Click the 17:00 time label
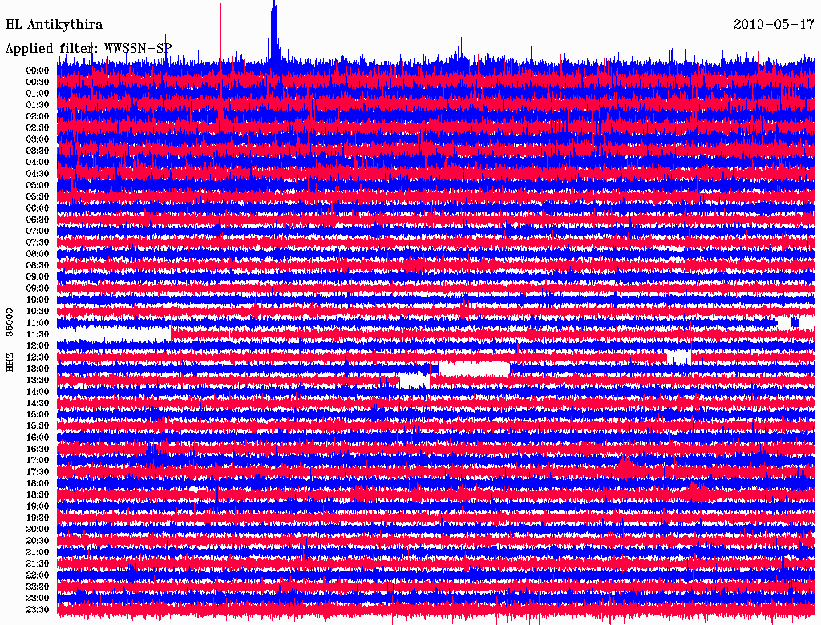 [x=38, y=460]
